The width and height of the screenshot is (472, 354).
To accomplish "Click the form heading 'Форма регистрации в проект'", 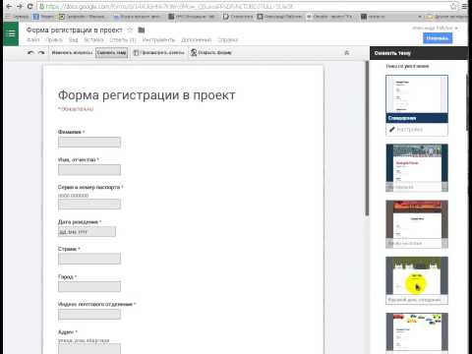I will point(147,95).
